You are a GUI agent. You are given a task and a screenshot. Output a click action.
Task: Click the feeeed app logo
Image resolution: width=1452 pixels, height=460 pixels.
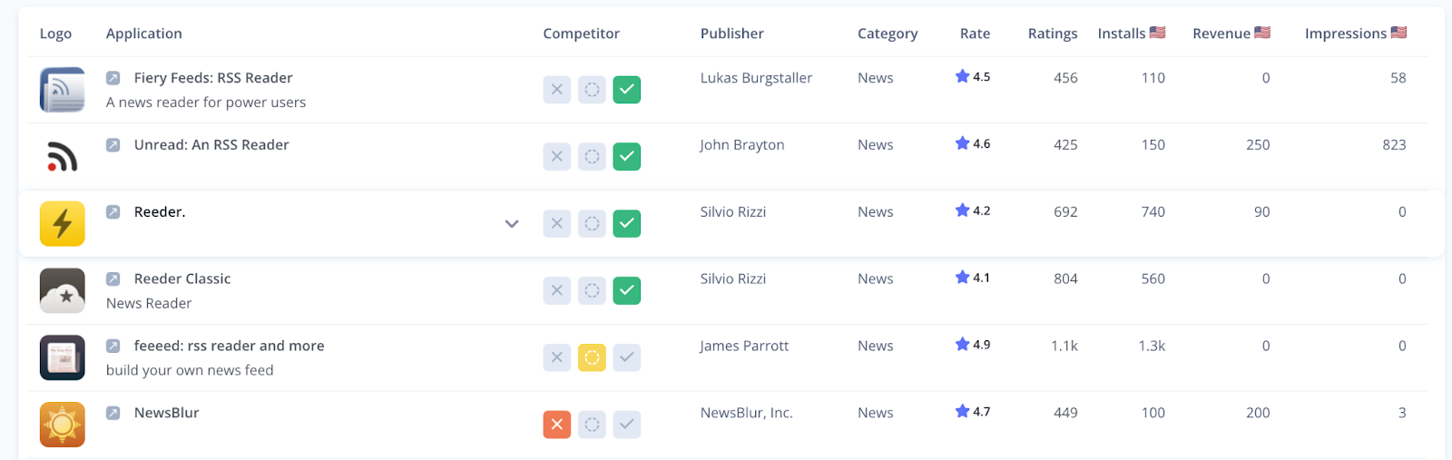tap(63, 357)
